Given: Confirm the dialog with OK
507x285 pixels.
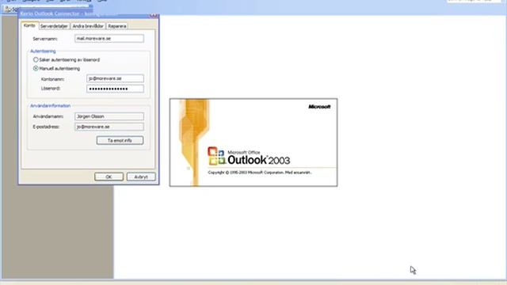Looking at the screenshot, I should point(109,177).
